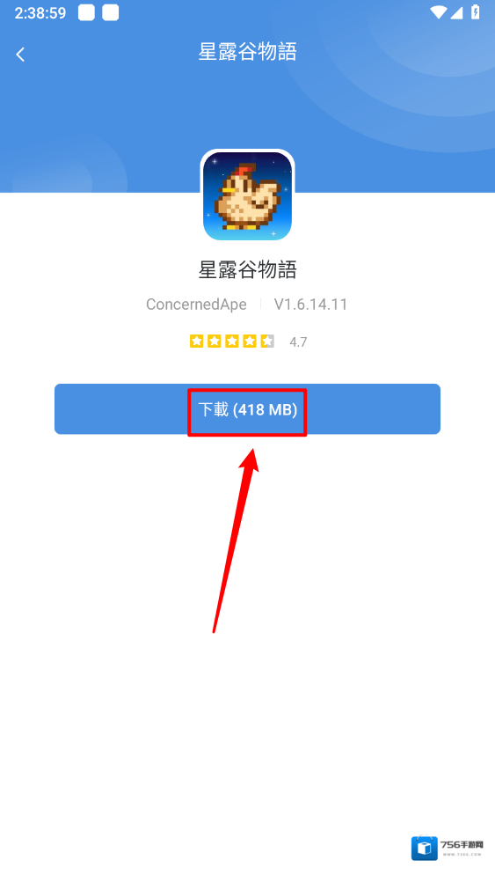Tap the fifth partially filled rating star
Image resolution: width=495 pixels, height=882 pixels.
click(x=267, y=341)
